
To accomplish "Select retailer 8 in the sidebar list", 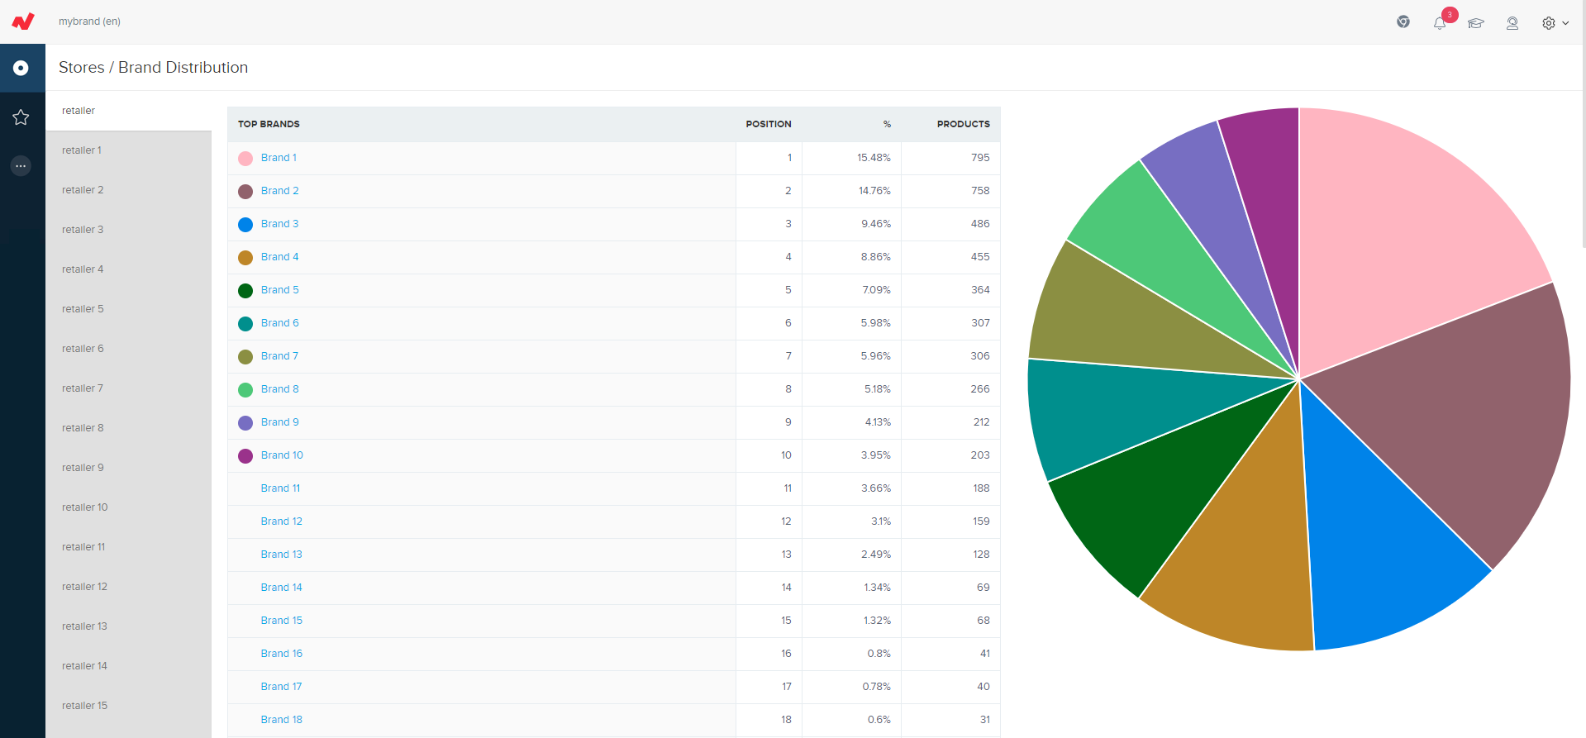I will coord(129,428).
